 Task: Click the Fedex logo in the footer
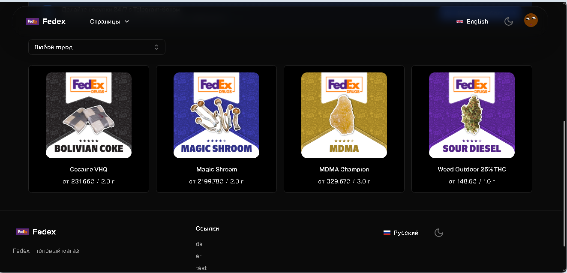coord(36,232)
